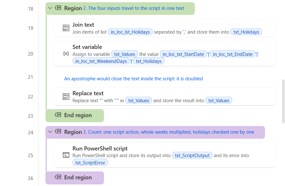Click txt_Holidays variable in Set variable value

[x=149, y=61]
